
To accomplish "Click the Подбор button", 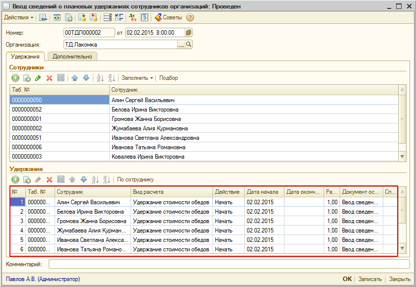I will (168, 78).
